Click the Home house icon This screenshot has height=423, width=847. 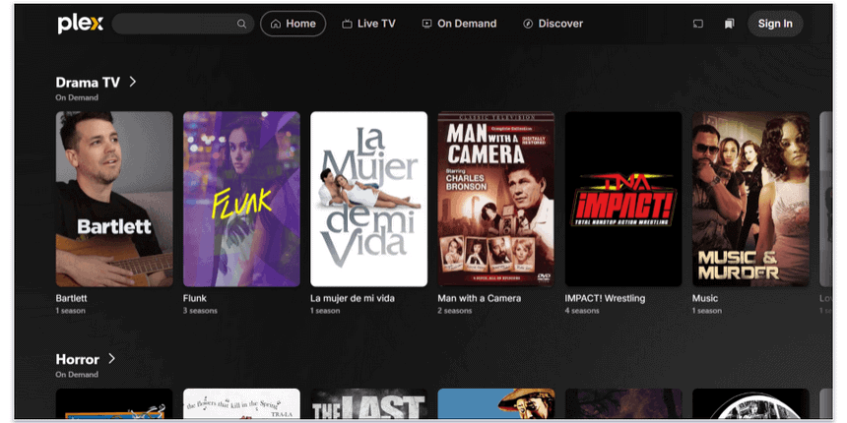276,24
